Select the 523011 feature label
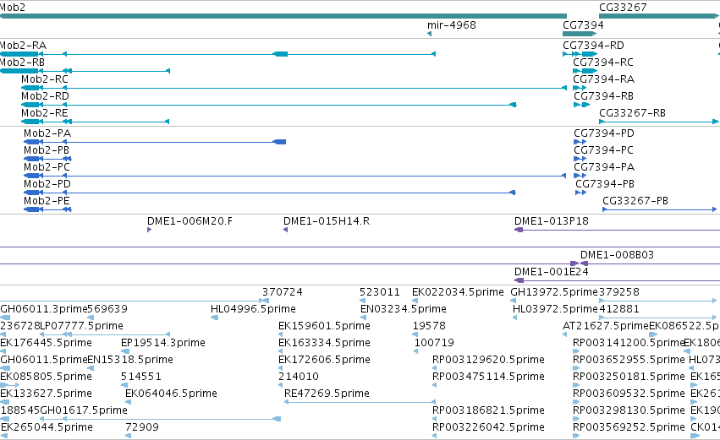The height and width of the screenshot is (440, 720). click(x=380, y=292)
